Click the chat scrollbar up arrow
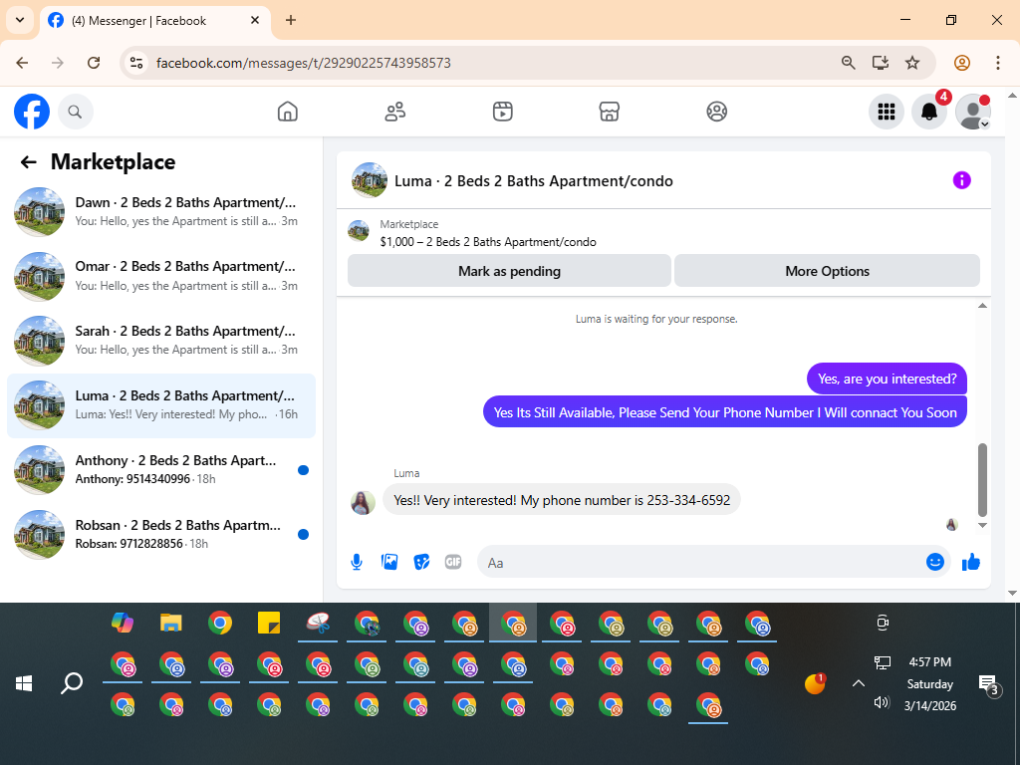The height and width of the screenshot is (765, 1020). [x=982, y=306]
